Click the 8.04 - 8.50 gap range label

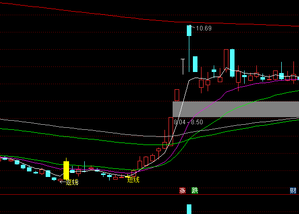(x=188, y=122)
